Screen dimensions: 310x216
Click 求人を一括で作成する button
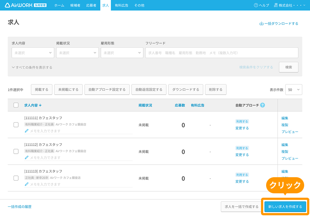click(x=242, y=207)
